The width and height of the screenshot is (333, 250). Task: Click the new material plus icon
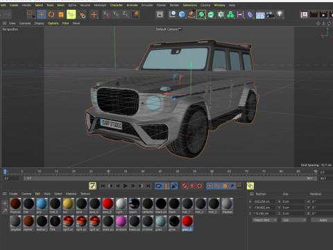pos(5,203)
